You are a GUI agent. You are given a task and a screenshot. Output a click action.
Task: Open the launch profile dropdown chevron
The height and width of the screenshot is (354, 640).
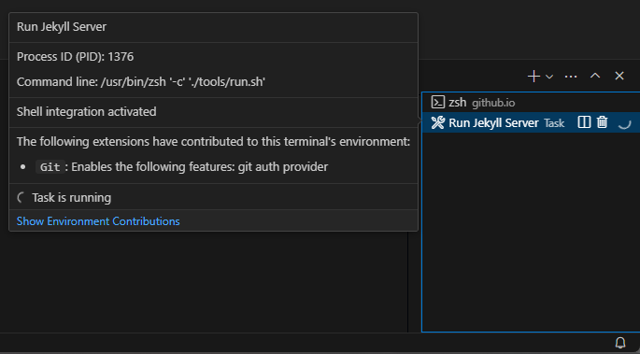tap(549, 77)
